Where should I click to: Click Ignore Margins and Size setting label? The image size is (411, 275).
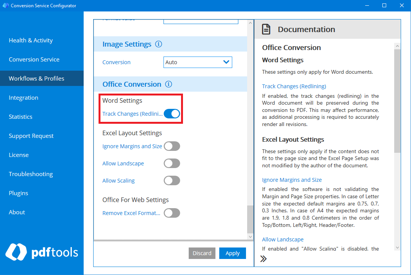point(132,146)
